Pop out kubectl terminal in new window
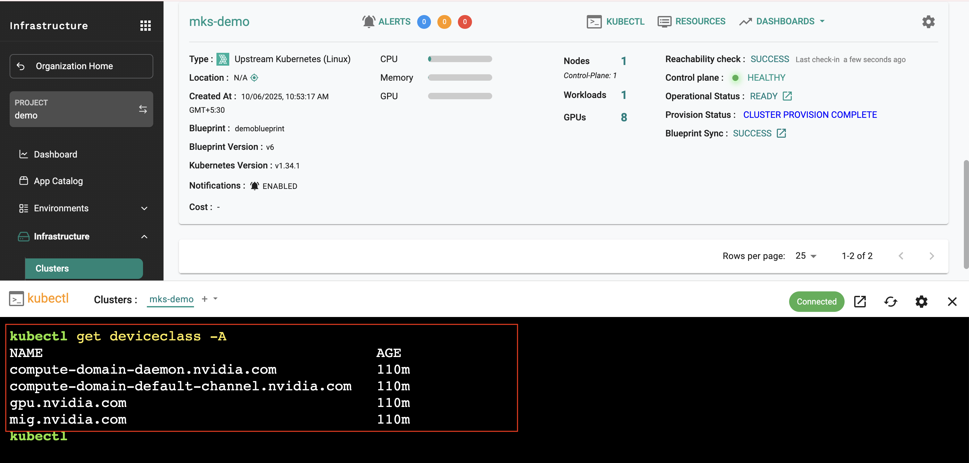The image size is (969, 463). click(860, 302)
